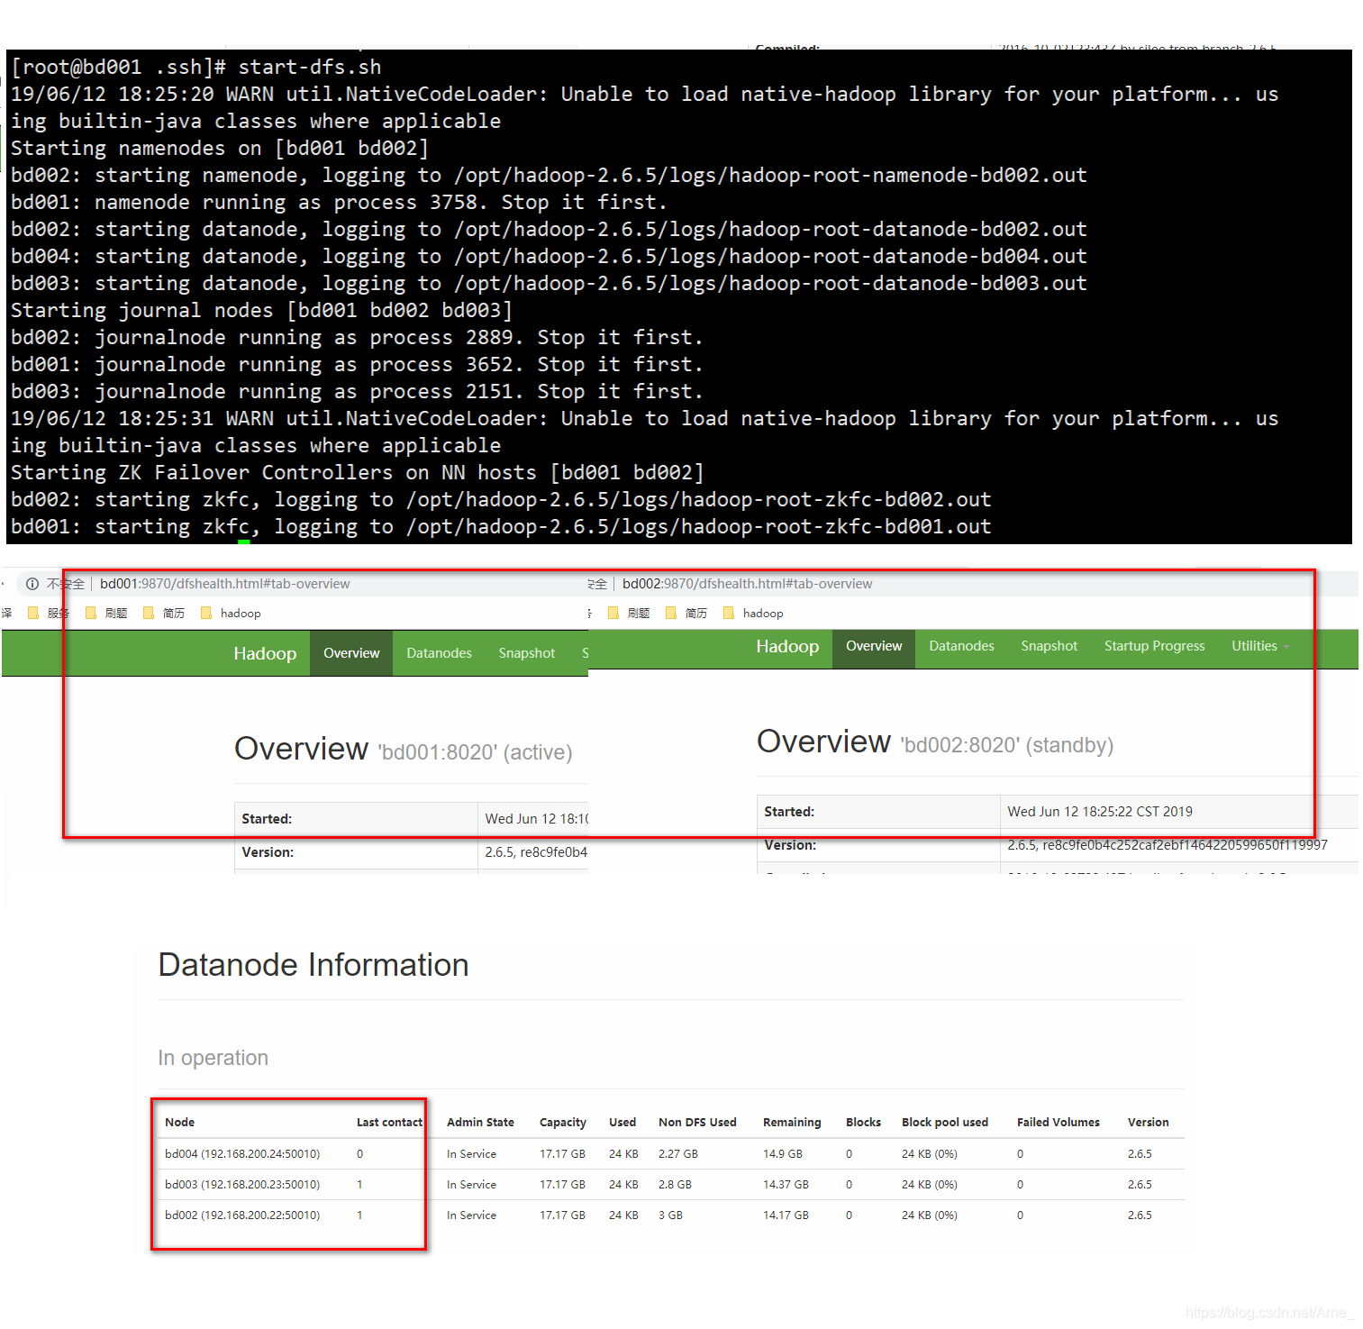Switch to Datanodes tab in bd002 page
1363x1329 pixels.
pyautogui.click(x=962, y=646)
